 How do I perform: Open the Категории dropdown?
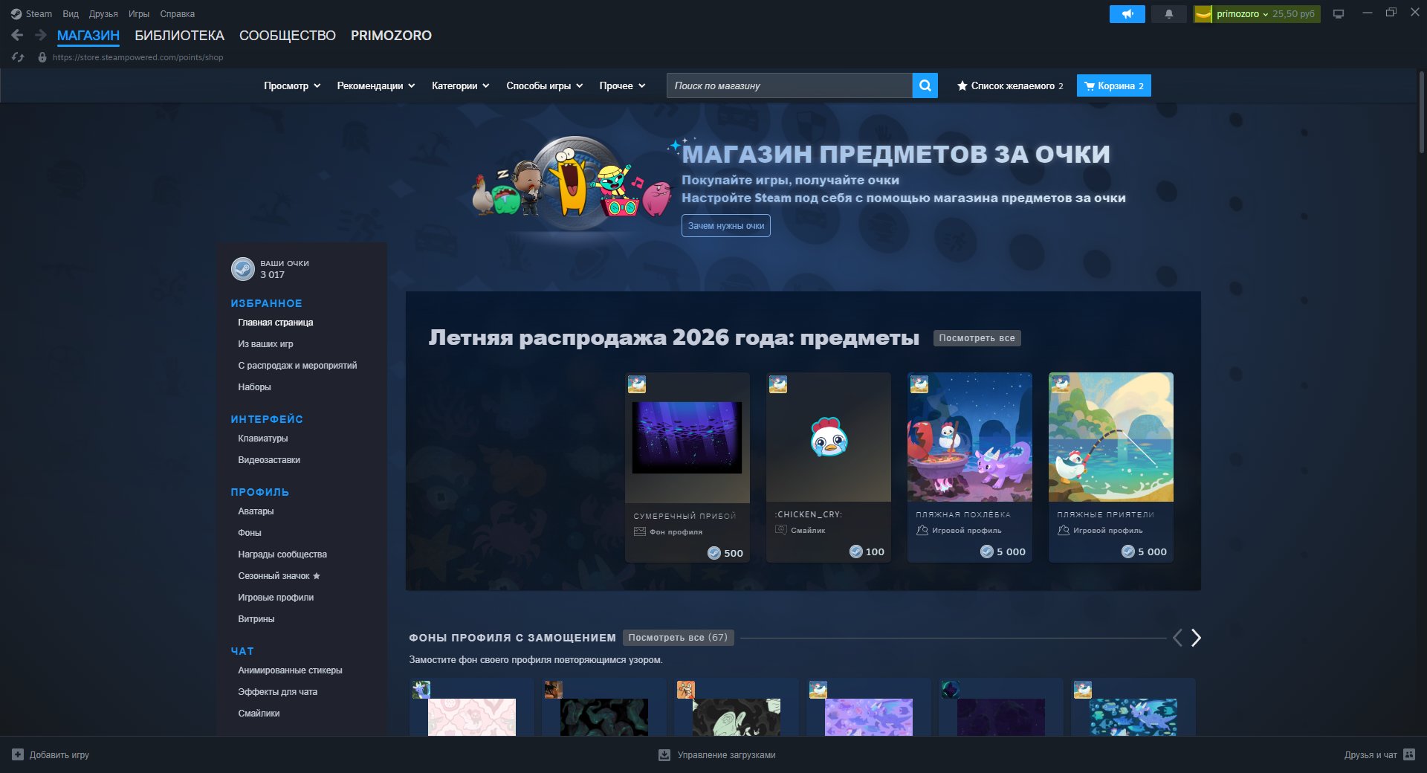pos(461,85)
